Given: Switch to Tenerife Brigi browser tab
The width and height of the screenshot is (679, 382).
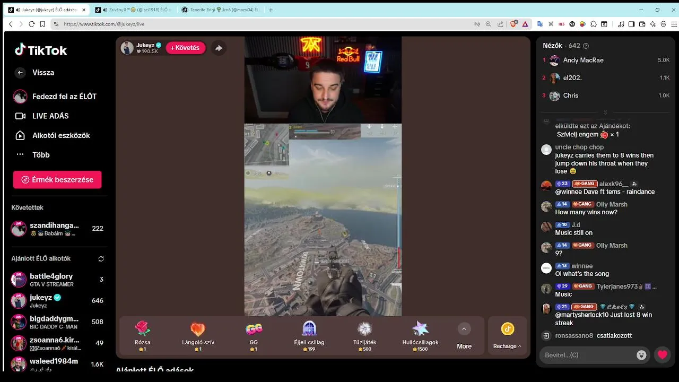Looking at the screenshot, I should (x=220, y=10).
